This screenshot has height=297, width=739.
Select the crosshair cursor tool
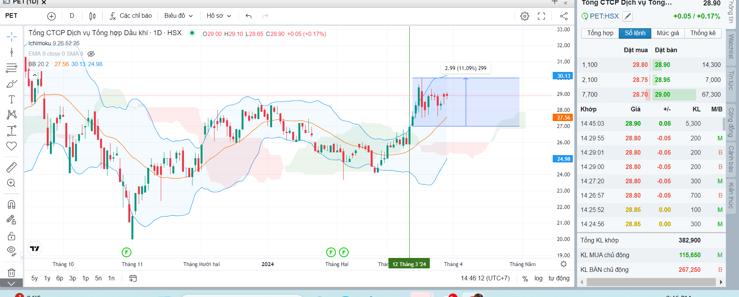pyautogui.click(x=12, y=37)
